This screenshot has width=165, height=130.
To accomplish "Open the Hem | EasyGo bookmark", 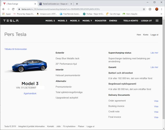I will tap(130, 14).
